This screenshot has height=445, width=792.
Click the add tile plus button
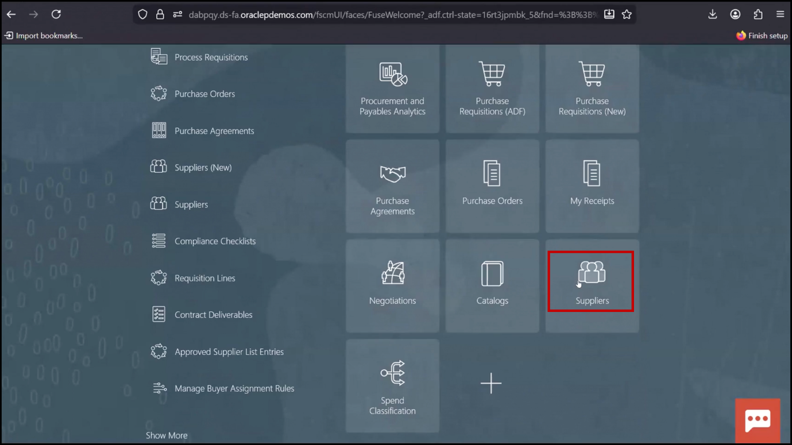pyautogui.click(x=491, y=383)
